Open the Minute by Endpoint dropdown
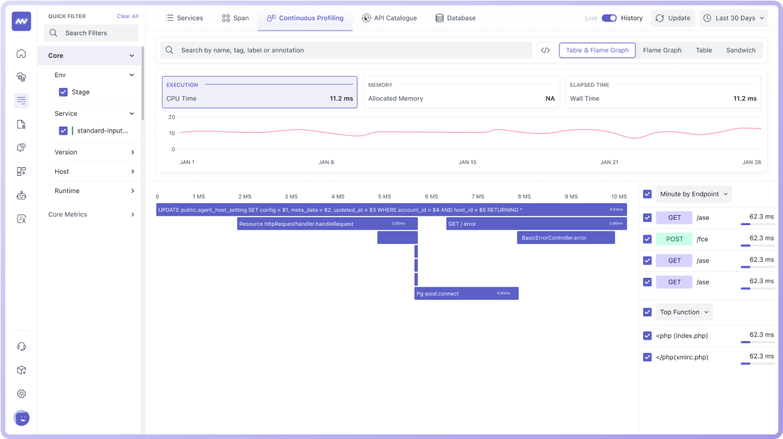Image resolution: width=783 pixels, height=439 pixels. [694, 194]
